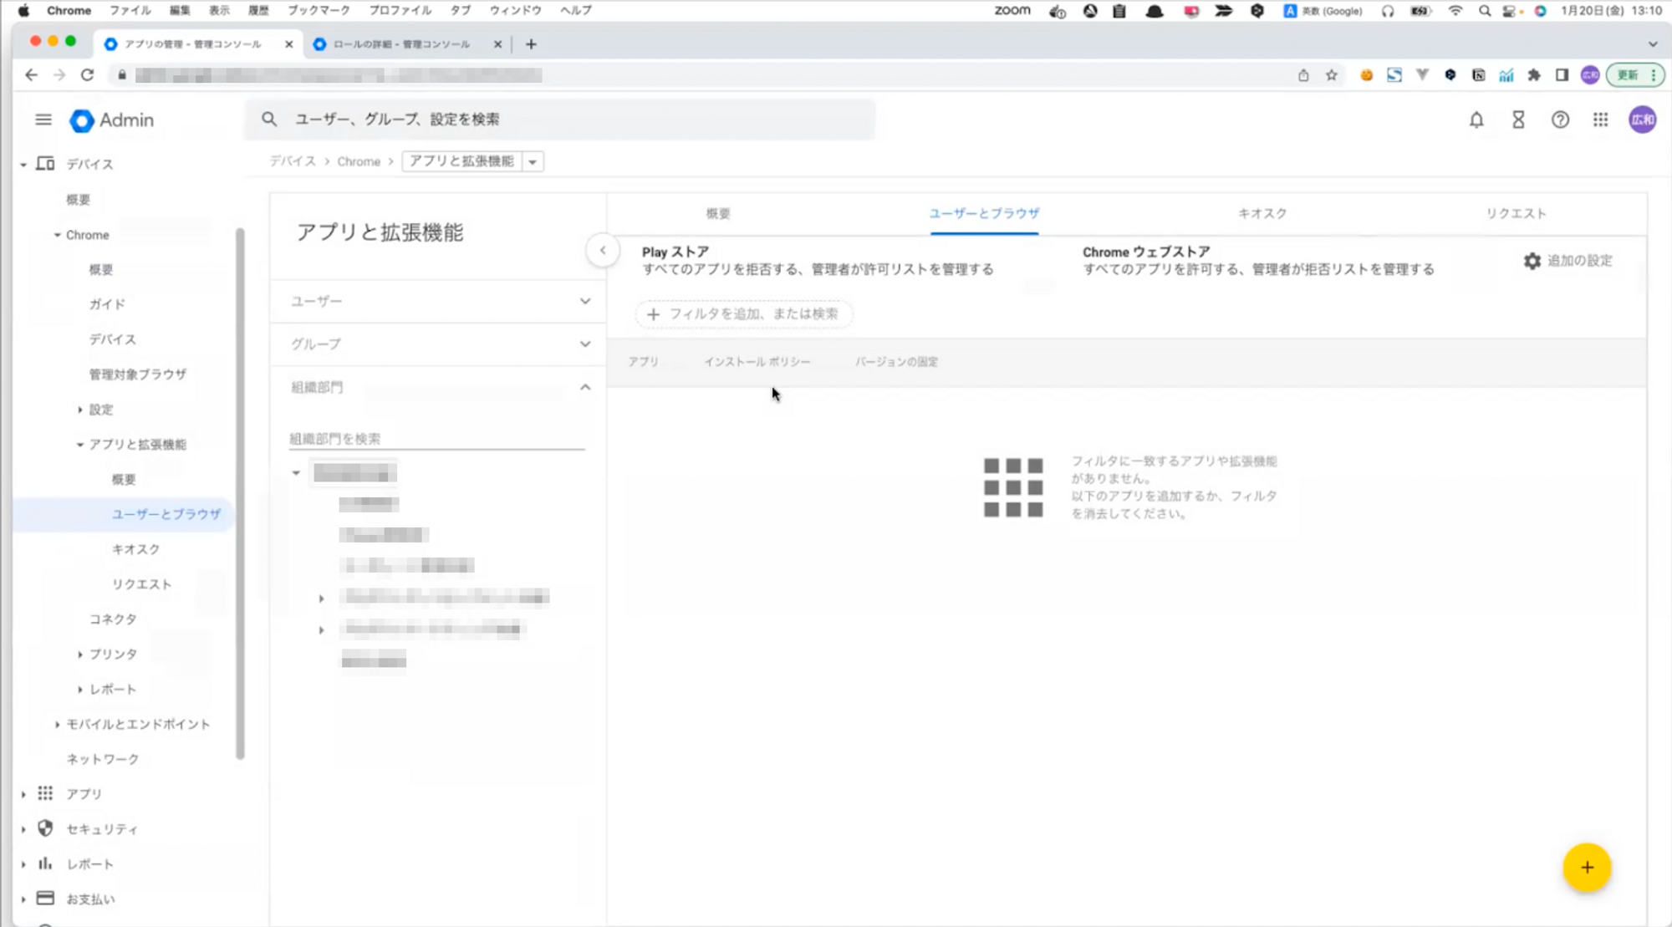
Task: Open the main hamburger menu
Action: [x=43, y=120]
